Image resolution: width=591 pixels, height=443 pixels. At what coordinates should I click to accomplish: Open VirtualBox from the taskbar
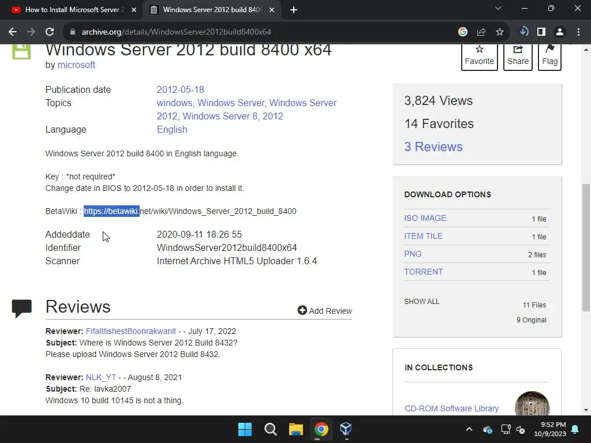click(x=346, y=429)
